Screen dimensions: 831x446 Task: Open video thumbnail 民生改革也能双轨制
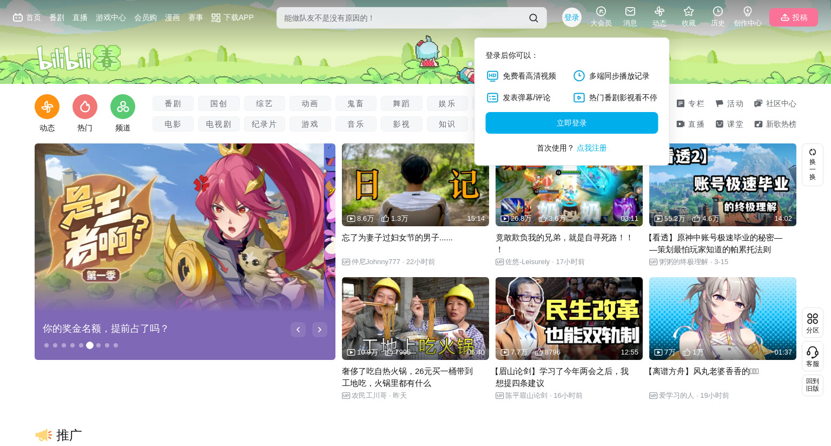569,318
